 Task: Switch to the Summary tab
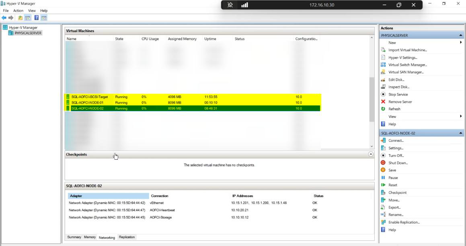(x=74, y=237)
